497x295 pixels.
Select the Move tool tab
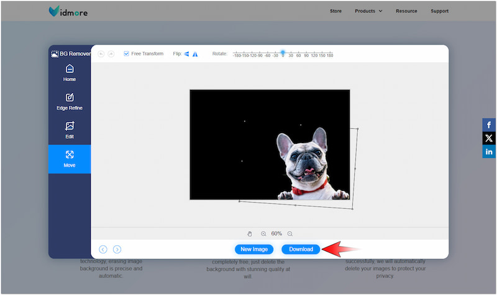coord(70,159)
